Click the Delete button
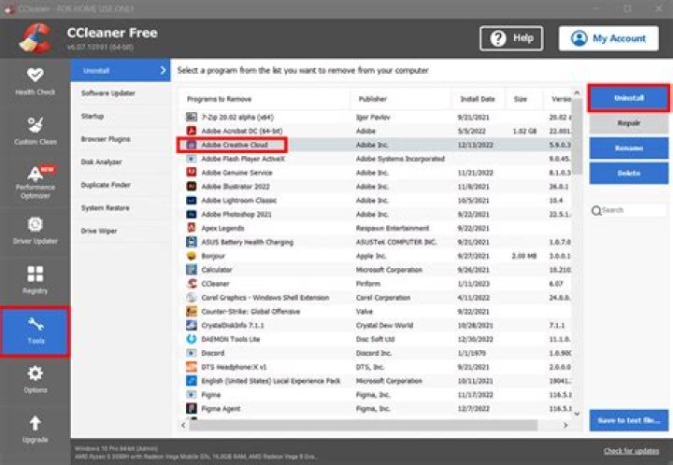Image resolution: width=673 pixels, height=465 pixels. point(629,173)
